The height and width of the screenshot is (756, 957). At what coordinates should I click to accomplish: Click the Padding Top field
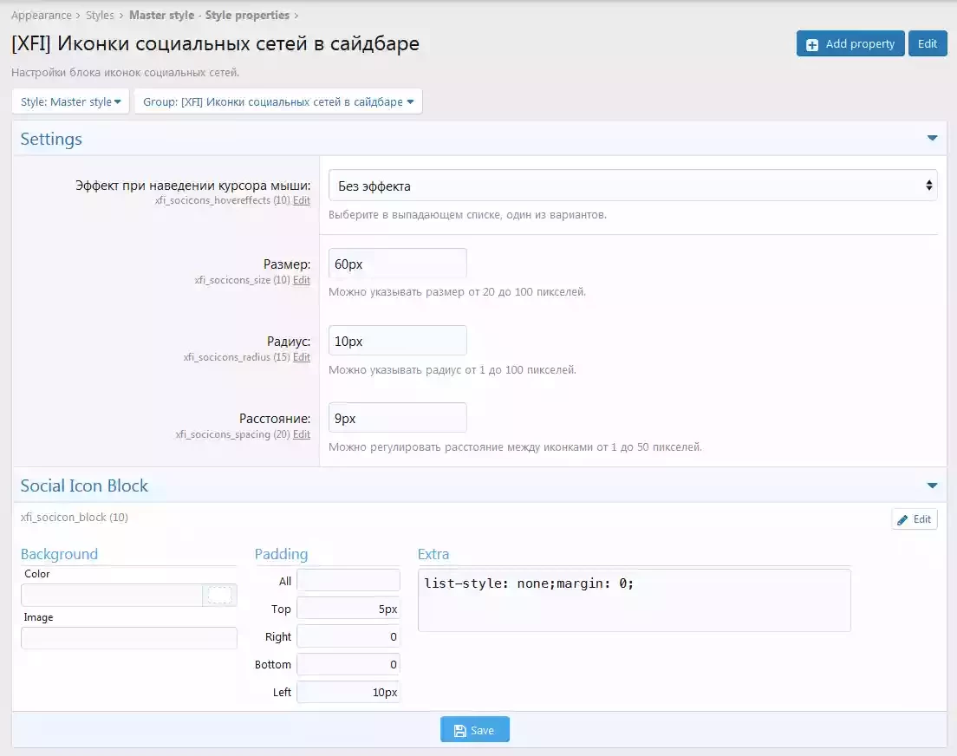coord(348,609)
